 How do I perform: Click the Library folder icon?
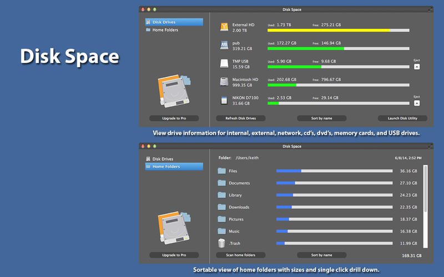(x=221, y=195)
